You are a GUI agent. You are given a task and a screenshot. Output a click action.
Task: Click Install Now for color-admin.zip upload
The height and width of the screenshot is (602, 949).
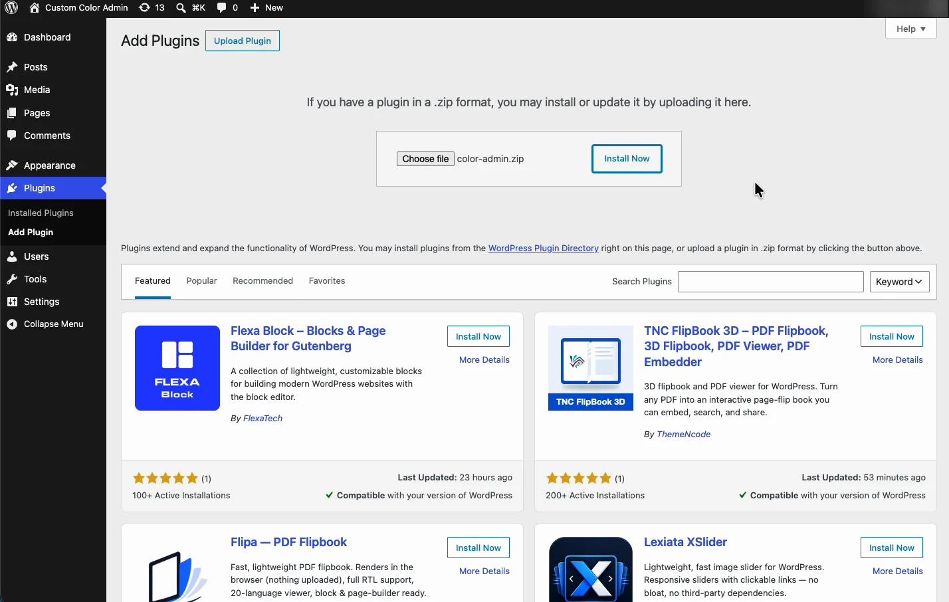pyautogui.click(x=627, y=159)
